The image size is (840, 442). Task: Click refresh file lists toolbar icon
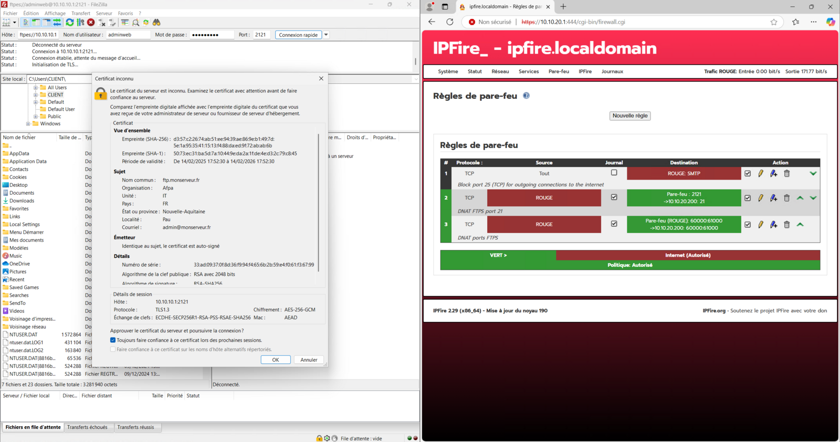(x=69, y=23)
